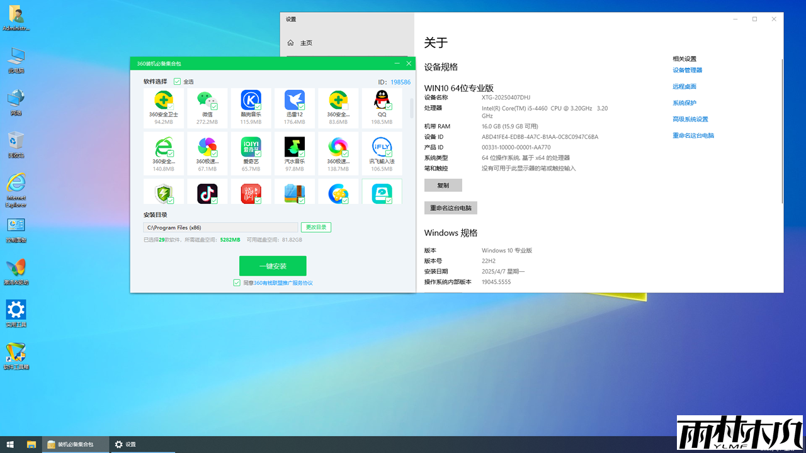Open 实用工具 gear desktop icon
This screenshot has height=453, width=806.
(16, 313)
